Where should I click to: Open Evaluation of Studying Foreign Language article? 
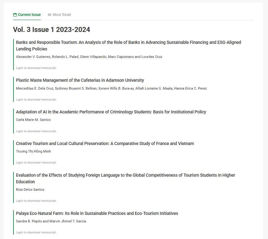pos(125,178)
